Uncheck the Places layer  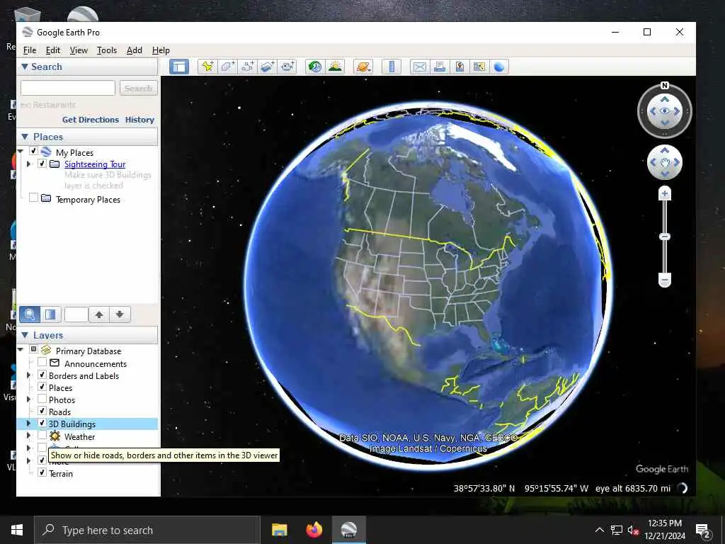pyautogui.click(x=42, y=387)
